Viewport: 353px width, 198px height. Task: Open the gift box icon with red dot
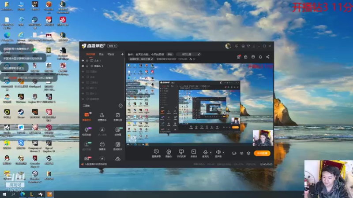[x=238, y=57]
